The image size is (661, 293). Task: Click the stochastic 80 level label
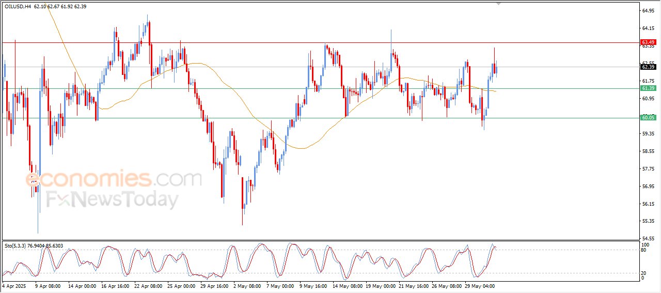[644, 250]
